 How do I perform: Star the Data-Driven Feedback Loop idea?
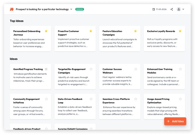tap(91, 99)
